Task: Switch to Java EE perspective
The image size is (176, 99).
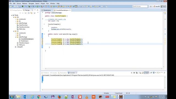Action: [156, 7]
